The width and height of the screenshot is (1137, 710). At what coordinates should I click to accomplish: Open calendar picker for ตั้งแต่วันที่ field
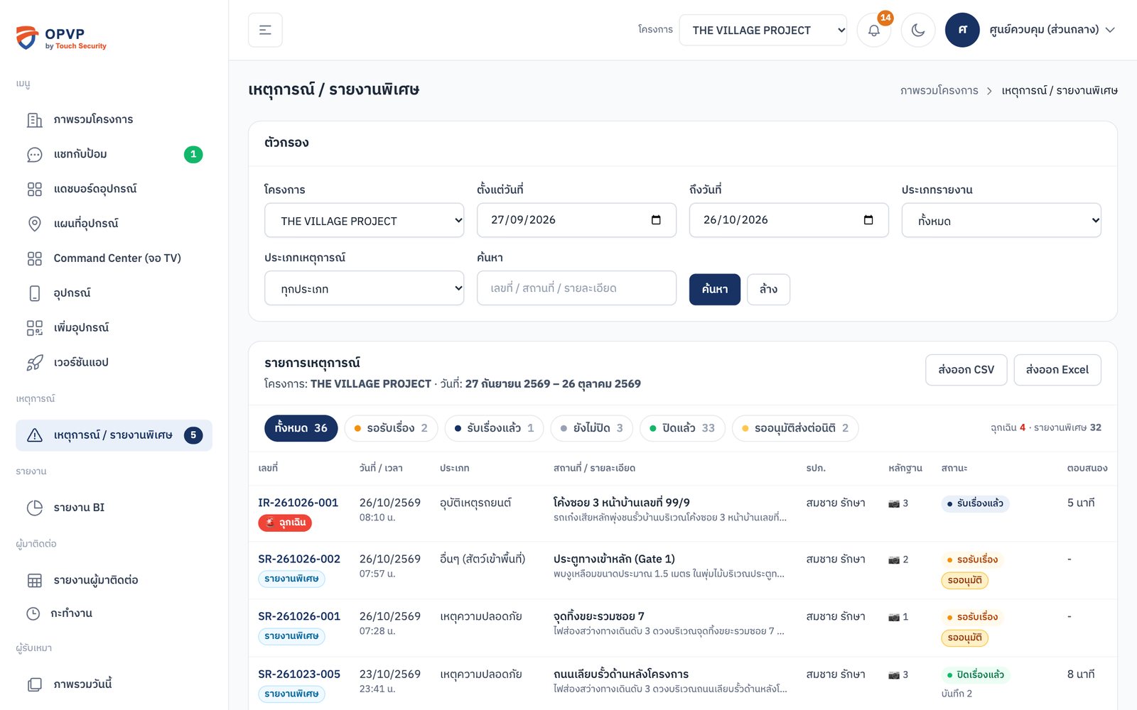(656, 220)
